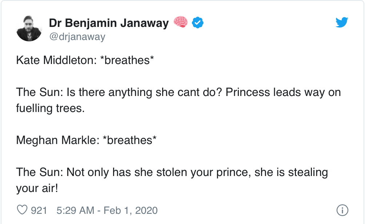Open Dr Benjamin Janaway's profile picture
This screenshot has width=365, height=224.
point(29,28)
